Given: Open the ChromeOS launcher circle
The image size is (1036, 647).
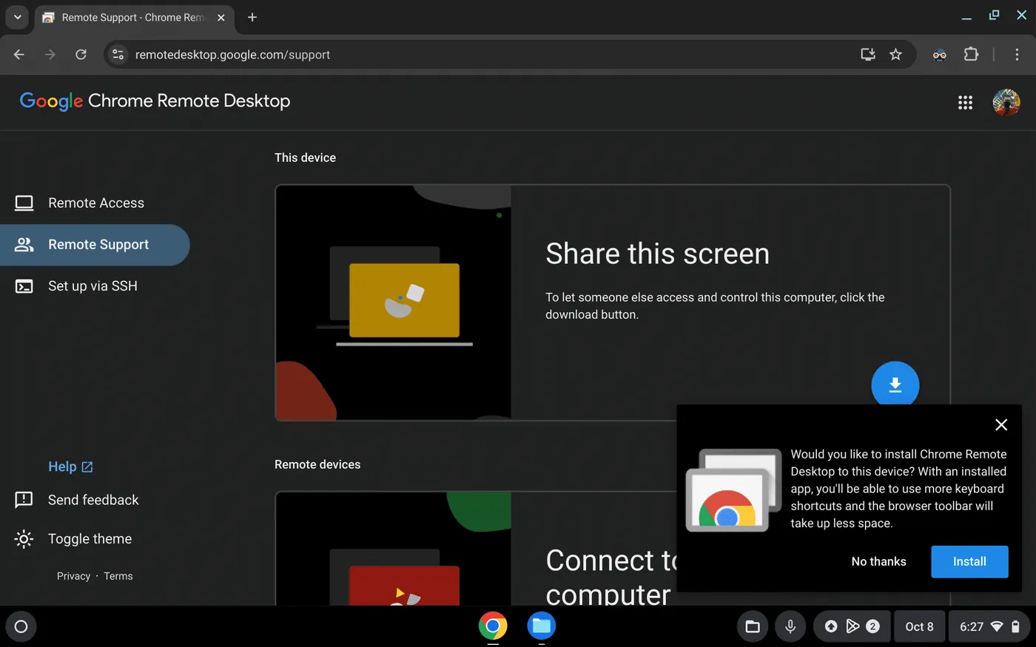Looking at the screenshot, I should tap(21, 626).
